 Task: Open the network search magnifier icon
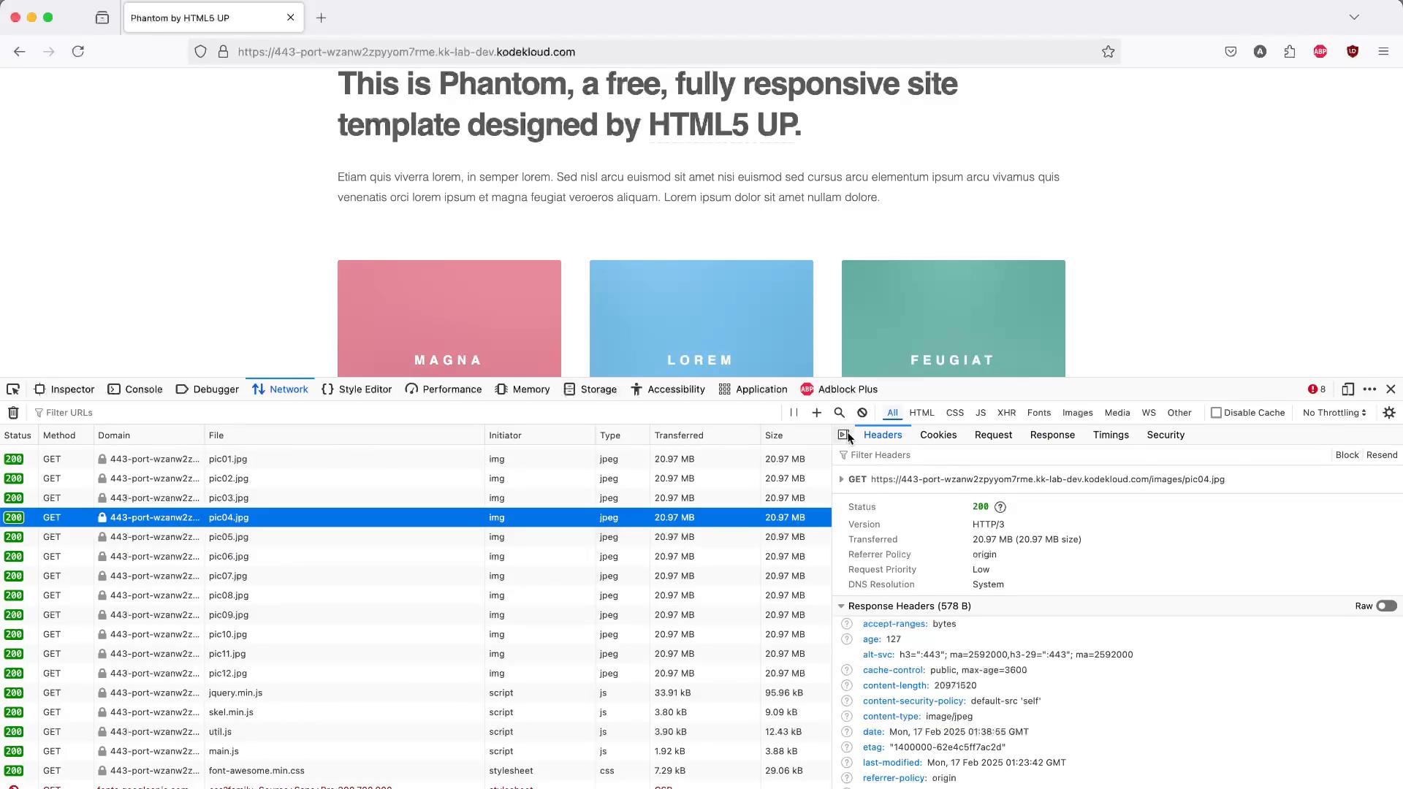click(840, 413)
